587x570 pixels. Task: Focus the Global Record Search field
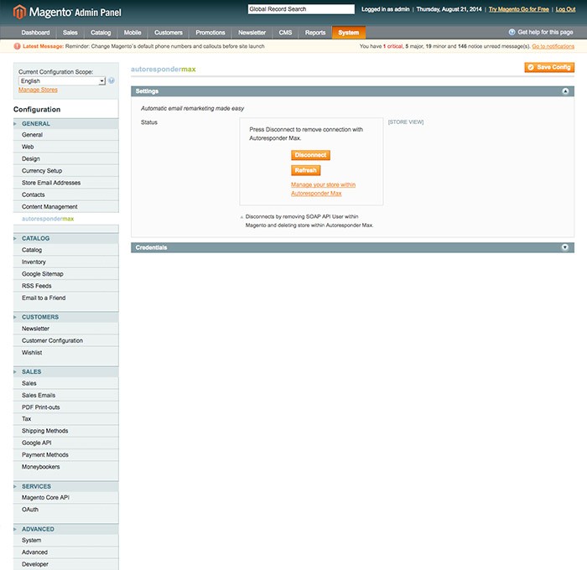point(301,9)
